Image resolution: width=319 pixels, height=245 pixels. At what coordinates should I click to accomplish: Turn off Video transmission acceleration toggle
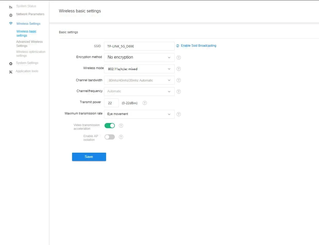click(x=109, y=126)
